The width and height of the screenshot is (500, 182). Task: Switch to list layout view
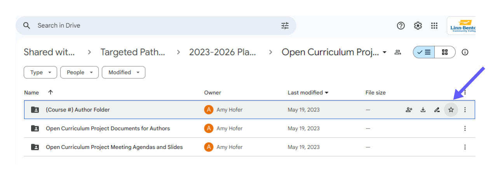click(423, 52)
